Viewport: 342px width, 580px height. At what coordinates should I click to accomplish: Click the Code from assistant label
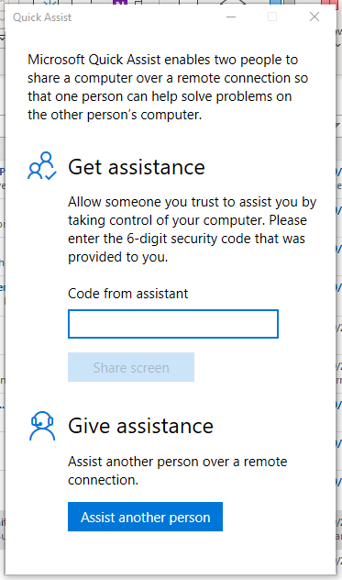[128, 294]
